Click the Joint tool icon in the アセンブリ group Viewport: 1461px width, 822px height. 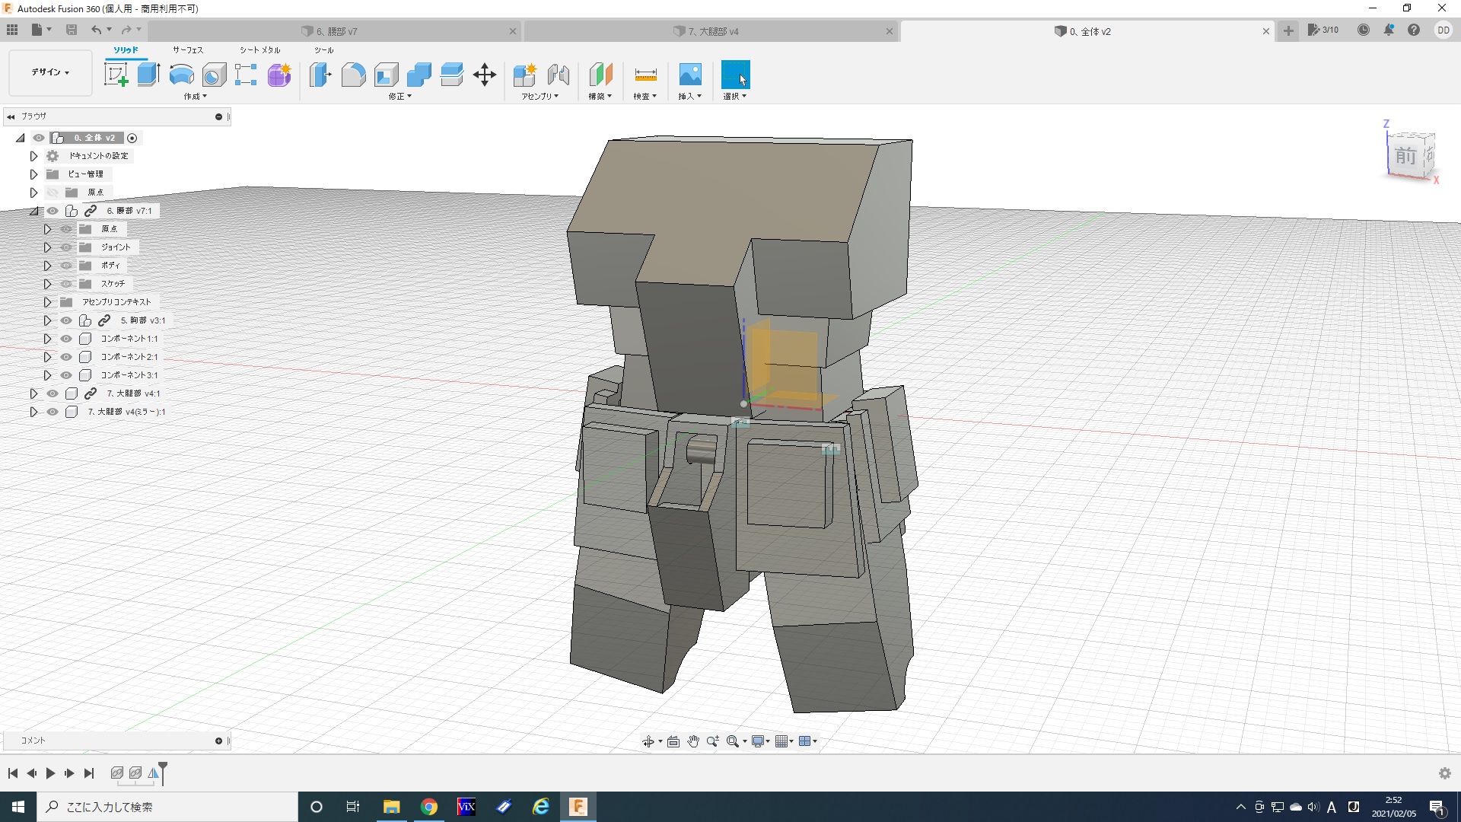click(x=558, y=75)
